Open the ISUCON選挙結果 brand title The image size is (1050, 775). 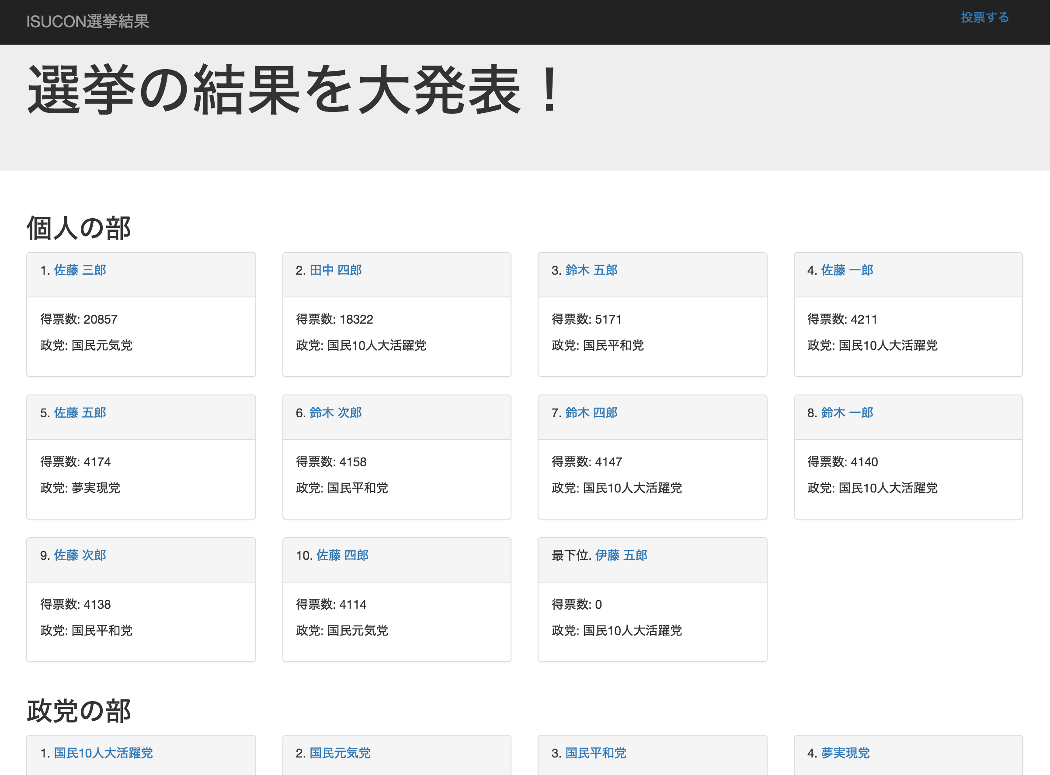pos(88,21)
